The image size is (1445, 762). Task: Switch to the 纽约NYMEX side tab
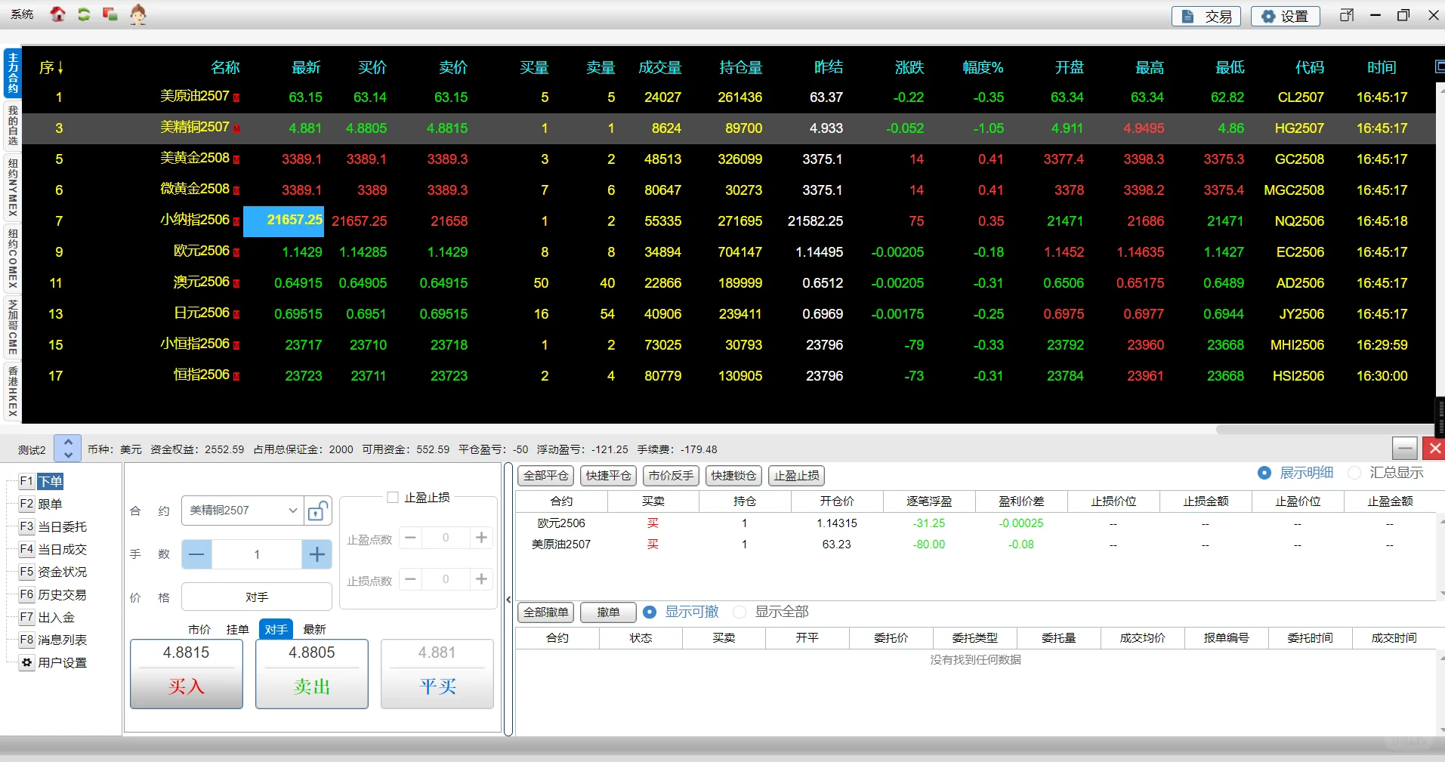(13, 187)
